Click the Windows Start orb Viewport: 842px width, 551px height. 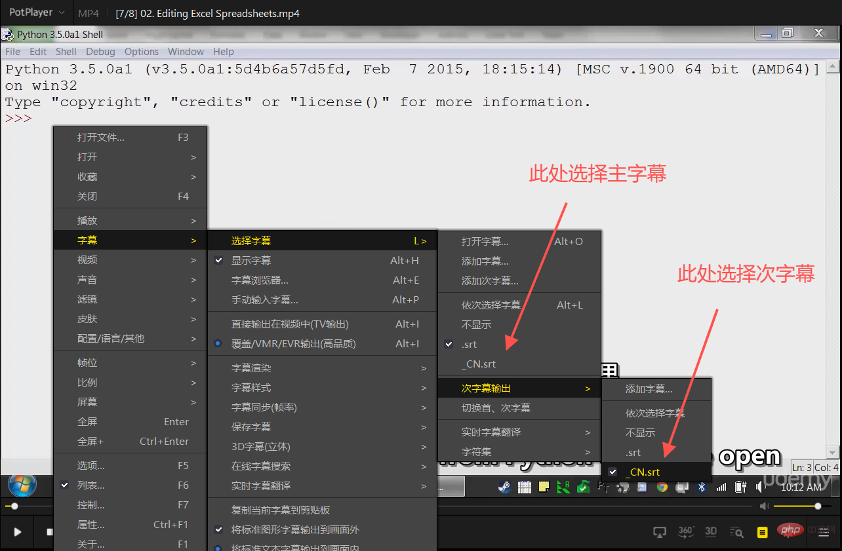click(x=22, y=485)
